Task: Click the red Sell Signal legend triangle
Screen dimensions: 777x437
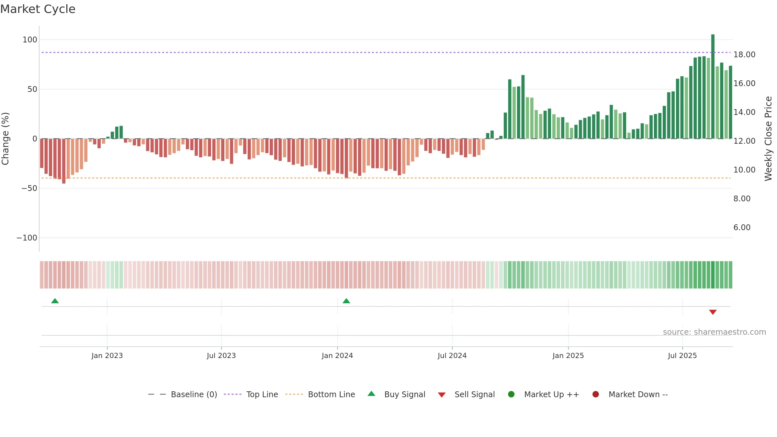Action: pyautogui.click(x=442, y=395)
